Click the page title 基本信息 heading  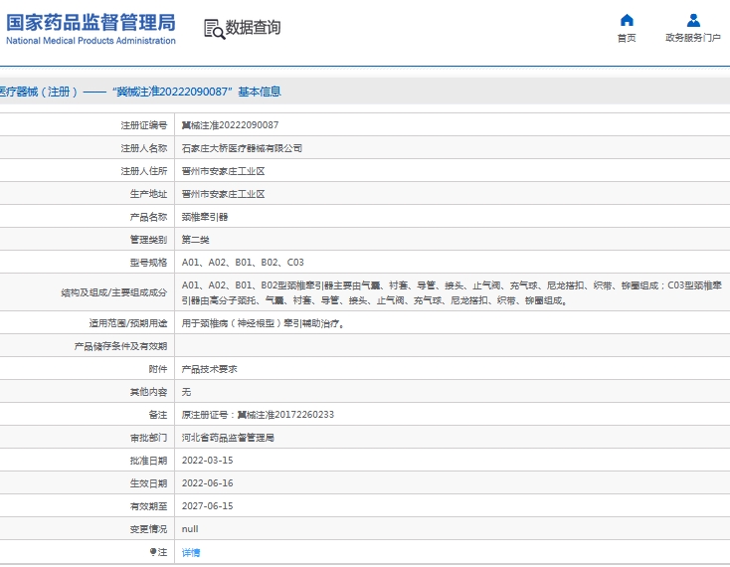(x=260, y=92)
